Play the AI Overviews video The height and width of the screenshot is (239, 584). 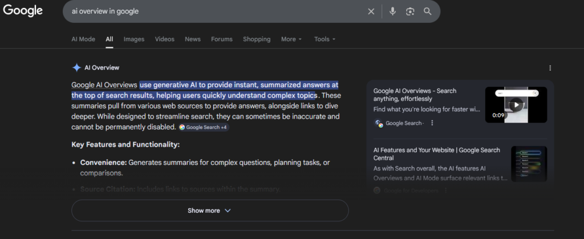point(516,104)
